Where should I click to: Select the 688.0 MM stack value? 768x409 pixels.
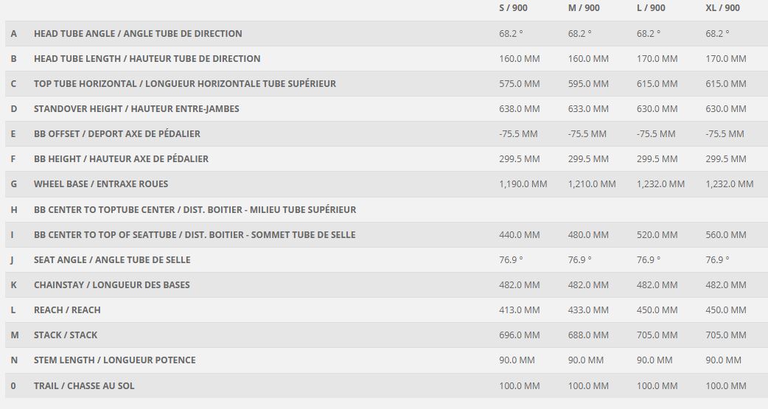588,335
